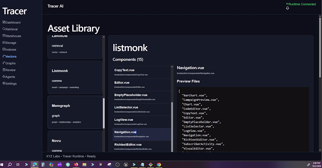Click the Agents robot icon

click(4, 77)
